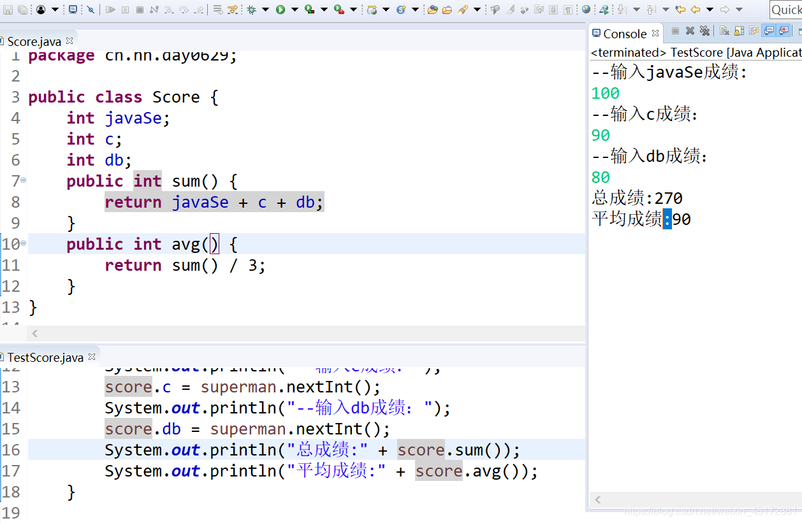The width and height of the screenshot is (802, 523).
Task: Click the Score.java horizontal scrollbar left arrow
Action: coord(35,333)
